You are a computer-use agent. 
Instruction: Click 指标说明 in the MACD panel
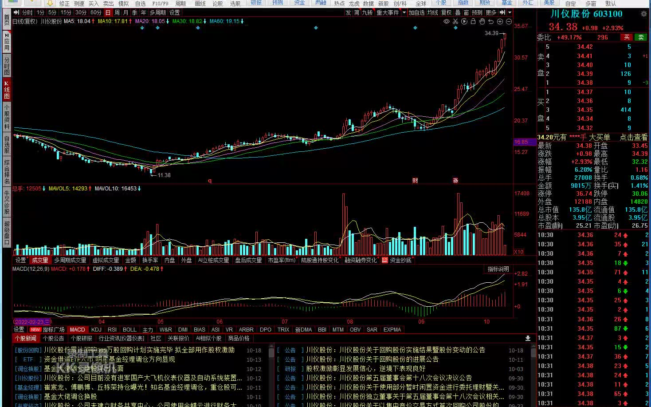pos(498,269)
